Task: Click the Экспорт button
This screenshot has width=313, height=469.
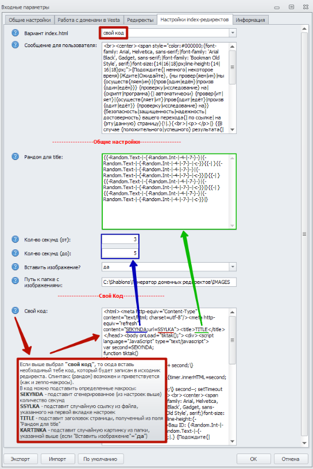Action: tap(21, 459)
